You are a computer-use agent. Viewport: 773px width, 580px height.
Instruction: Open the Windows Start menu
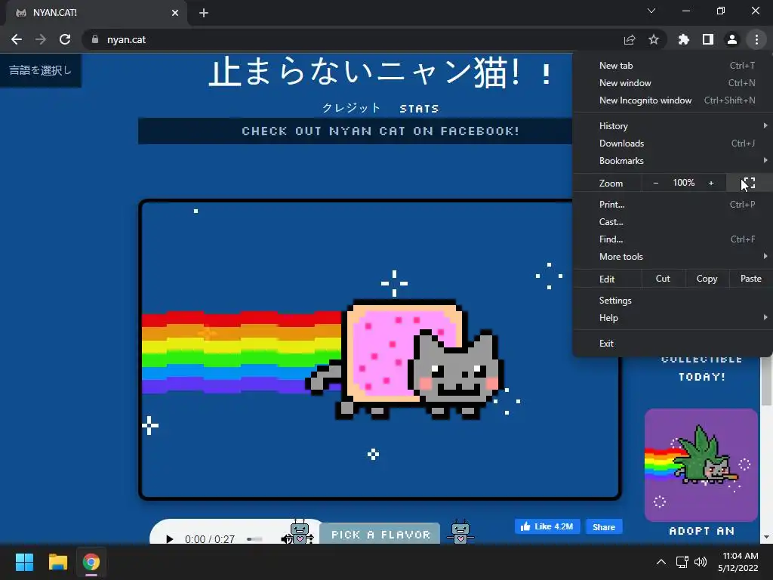point(24,562)
